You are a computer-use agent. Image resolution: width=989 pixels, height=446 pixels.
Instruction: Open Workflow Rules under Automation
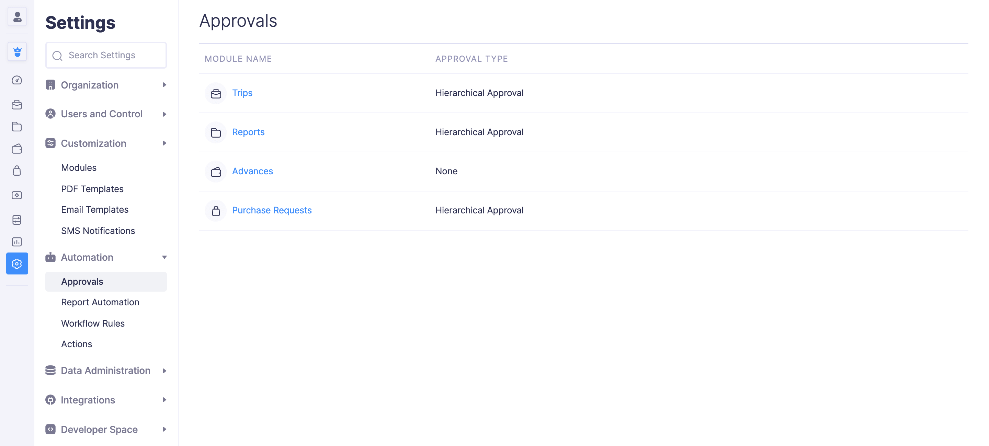point(93,323)
